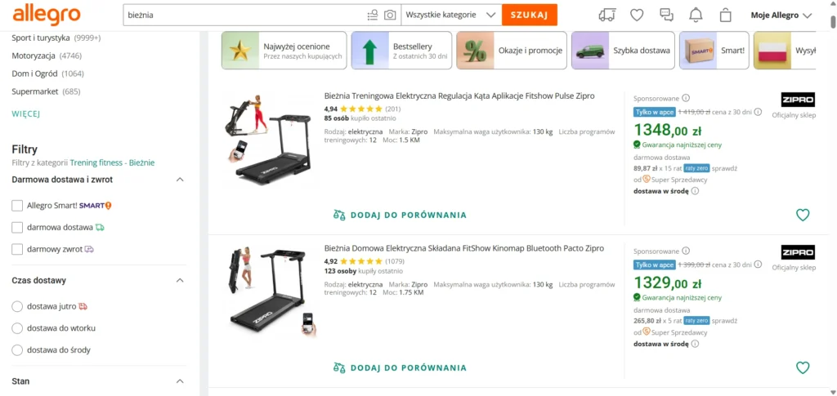Add Pulse Zipro treadmill to favorites
837x396 pixels.
pos(803,215)
